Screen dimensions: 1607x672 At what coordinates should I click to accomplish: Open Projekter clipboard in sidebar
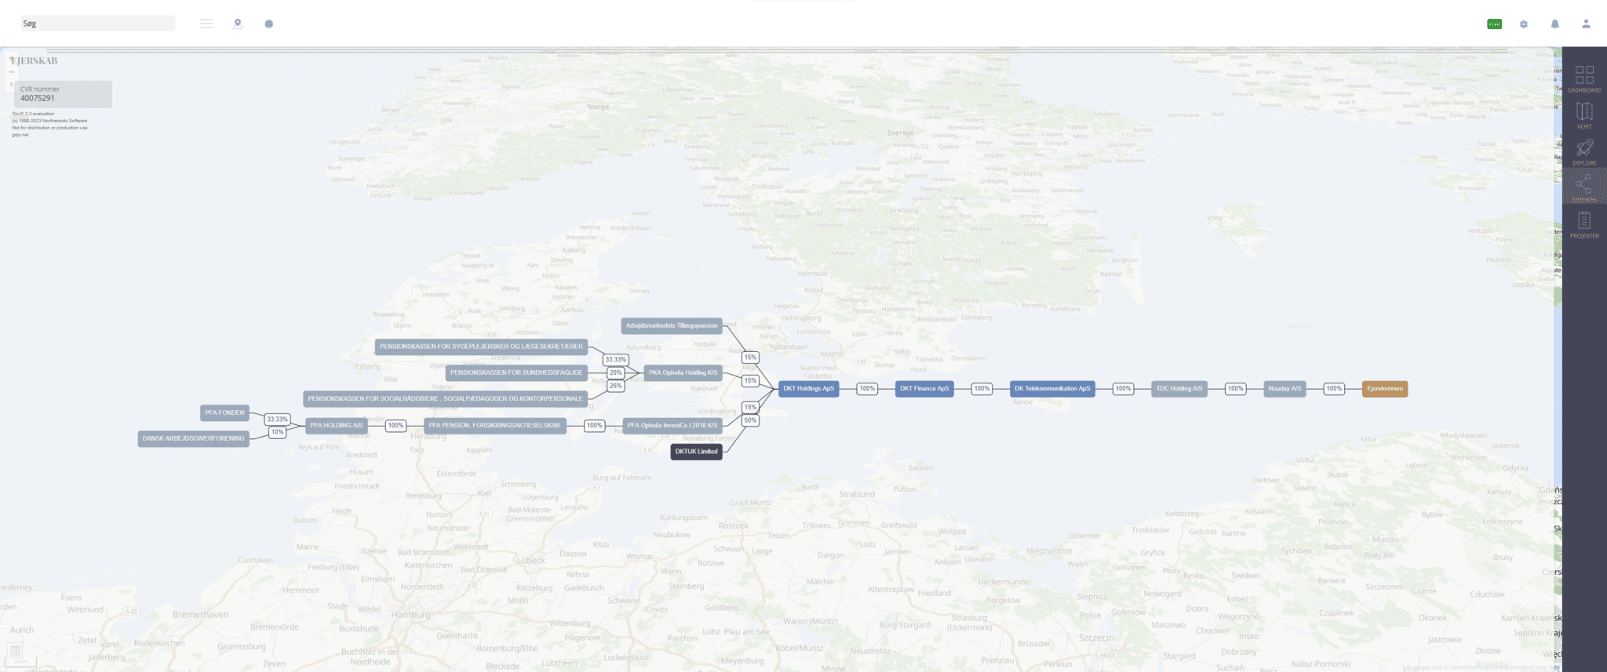[1584, 224]
